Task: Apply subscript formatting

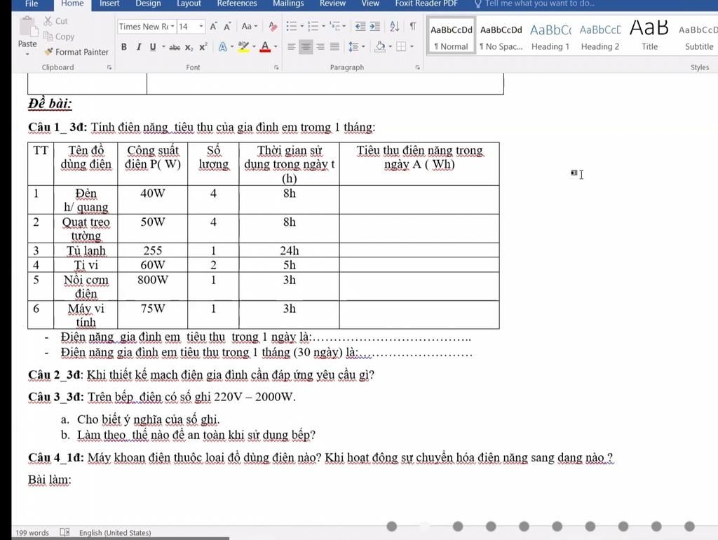Action: tap(189, 47)
